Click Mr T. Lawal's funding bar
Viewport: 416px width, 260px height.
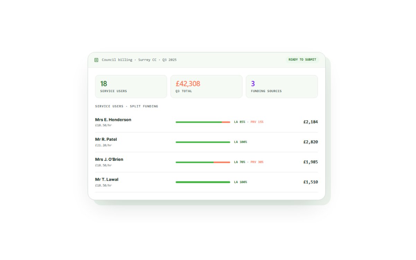(x=203, y=182)
